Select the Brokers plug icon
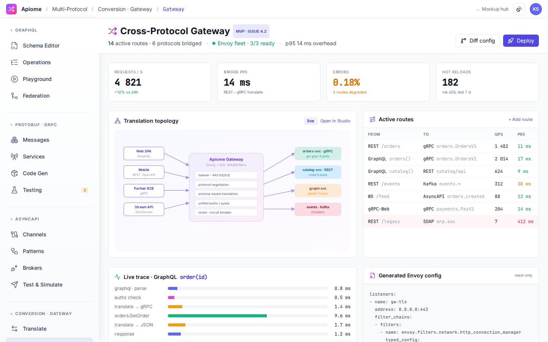 pos(14,268)
